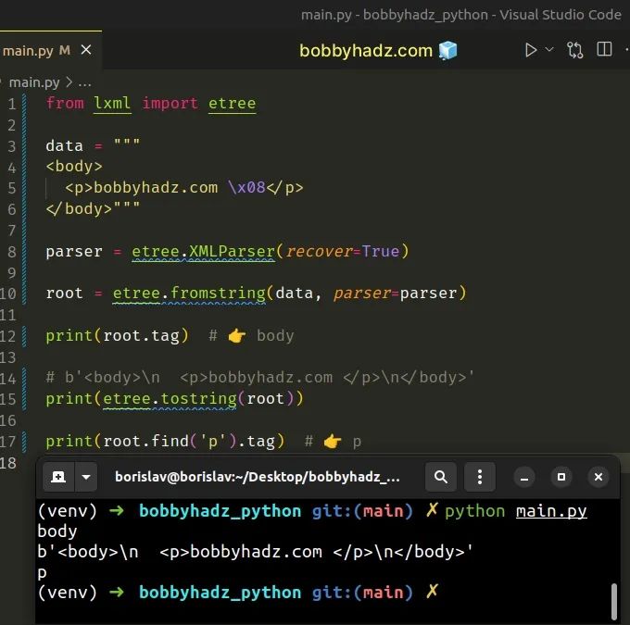Viewport: 630px width, 625px height.
Task: Click the M modified marker on the tab
Action: coord(64,51)
